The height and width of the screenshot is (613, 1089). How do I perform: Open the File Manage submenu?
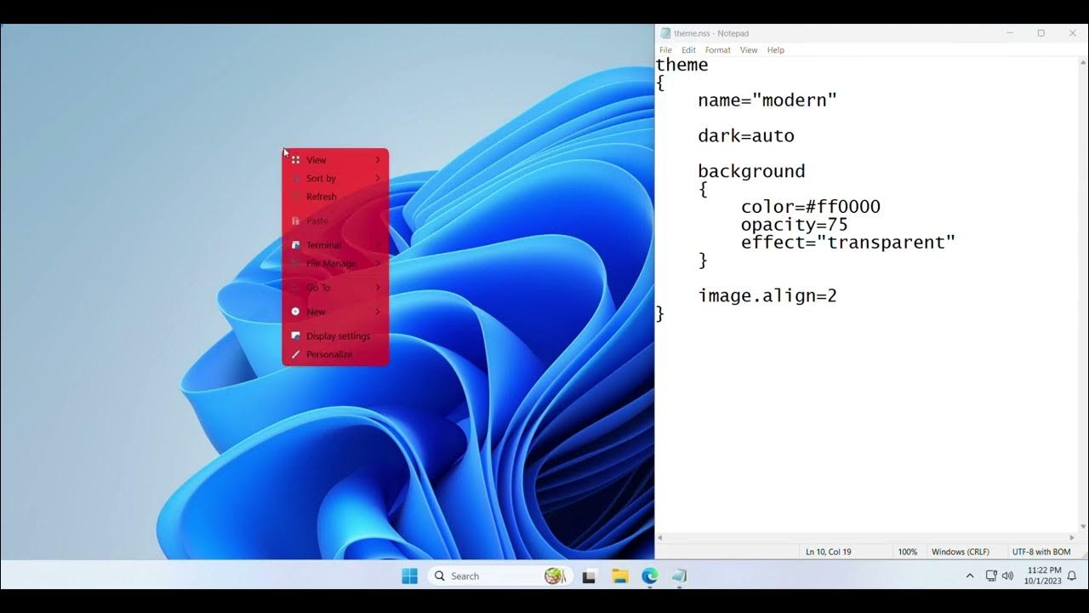coord(335,263)
